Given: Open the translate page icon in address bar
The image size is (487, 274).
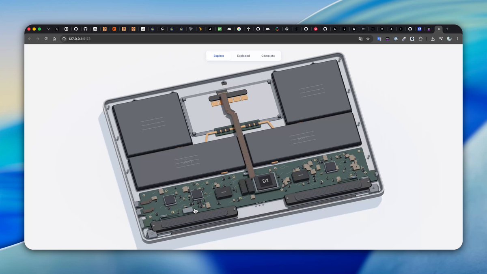Looking at the screenshot, I should click(360, 39).
